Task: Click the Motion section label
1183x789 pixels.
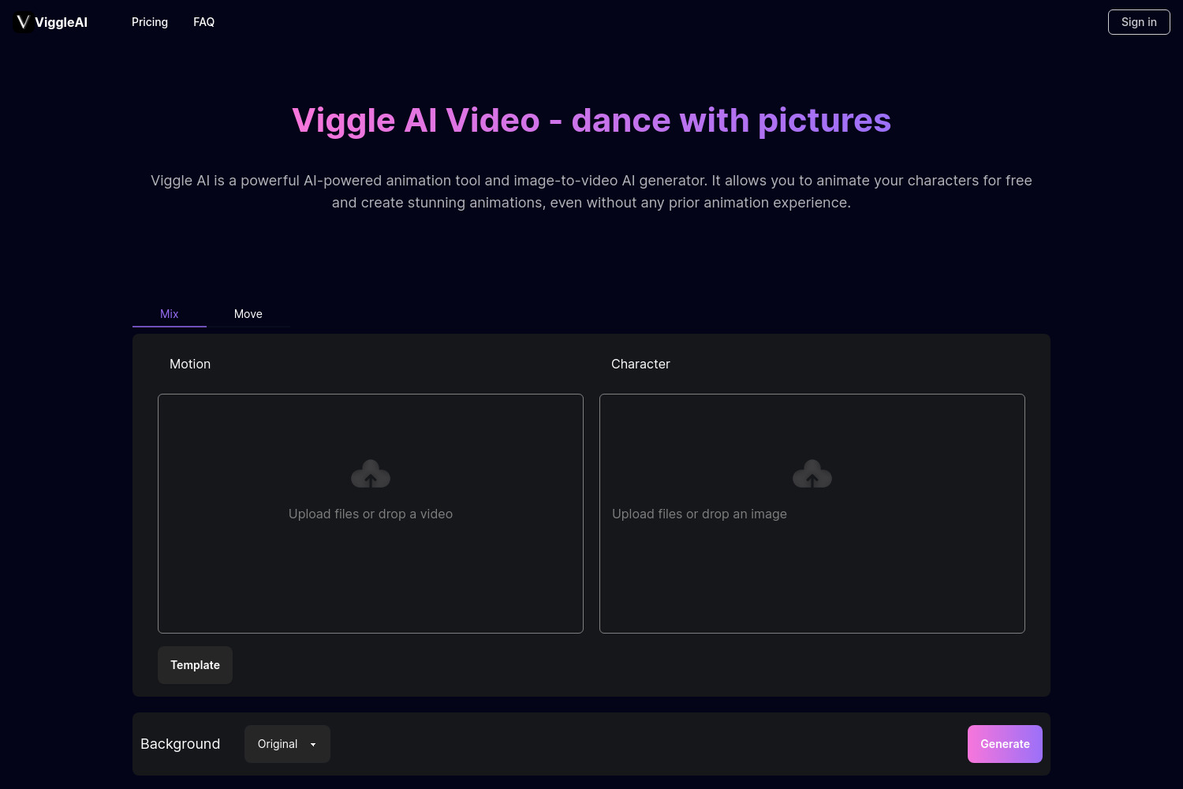Action: pos(190,364)
